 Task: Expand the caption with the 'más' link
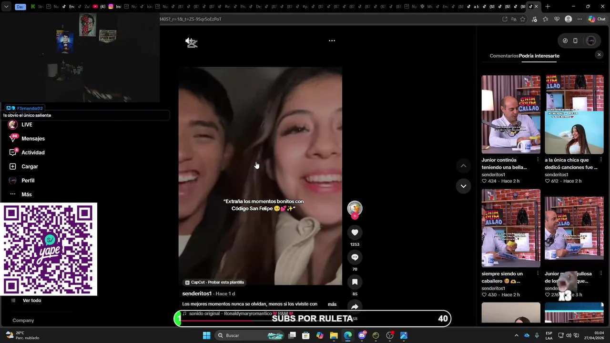(x=332, y=304)
